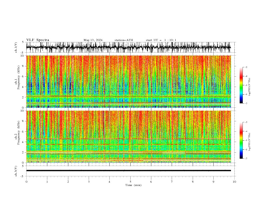Viewport: 264px width, 204px height.
Task: Click the ch.2 frequency tick label "4"
Action: (23, 142)
